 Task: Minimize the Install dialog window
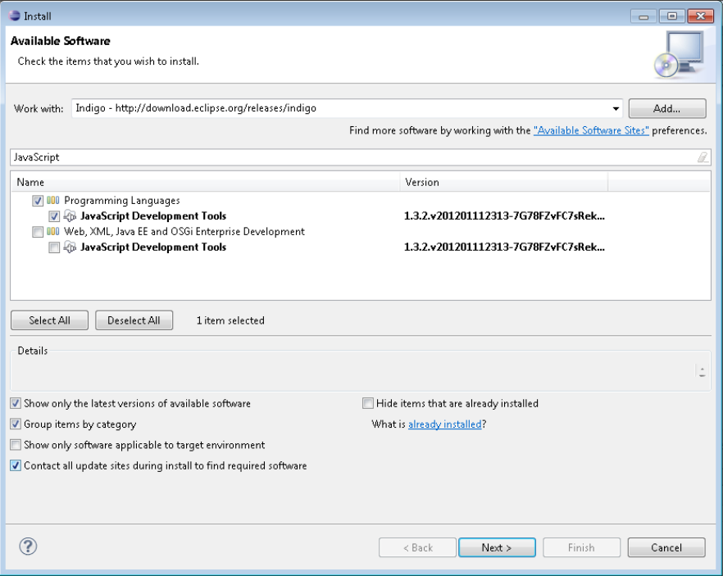tap(643, 16)
